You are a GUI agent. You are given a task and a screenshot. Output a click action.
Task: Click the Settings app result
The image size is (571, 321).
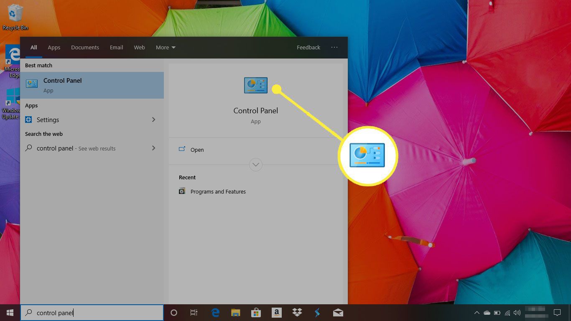click(48, 120)
